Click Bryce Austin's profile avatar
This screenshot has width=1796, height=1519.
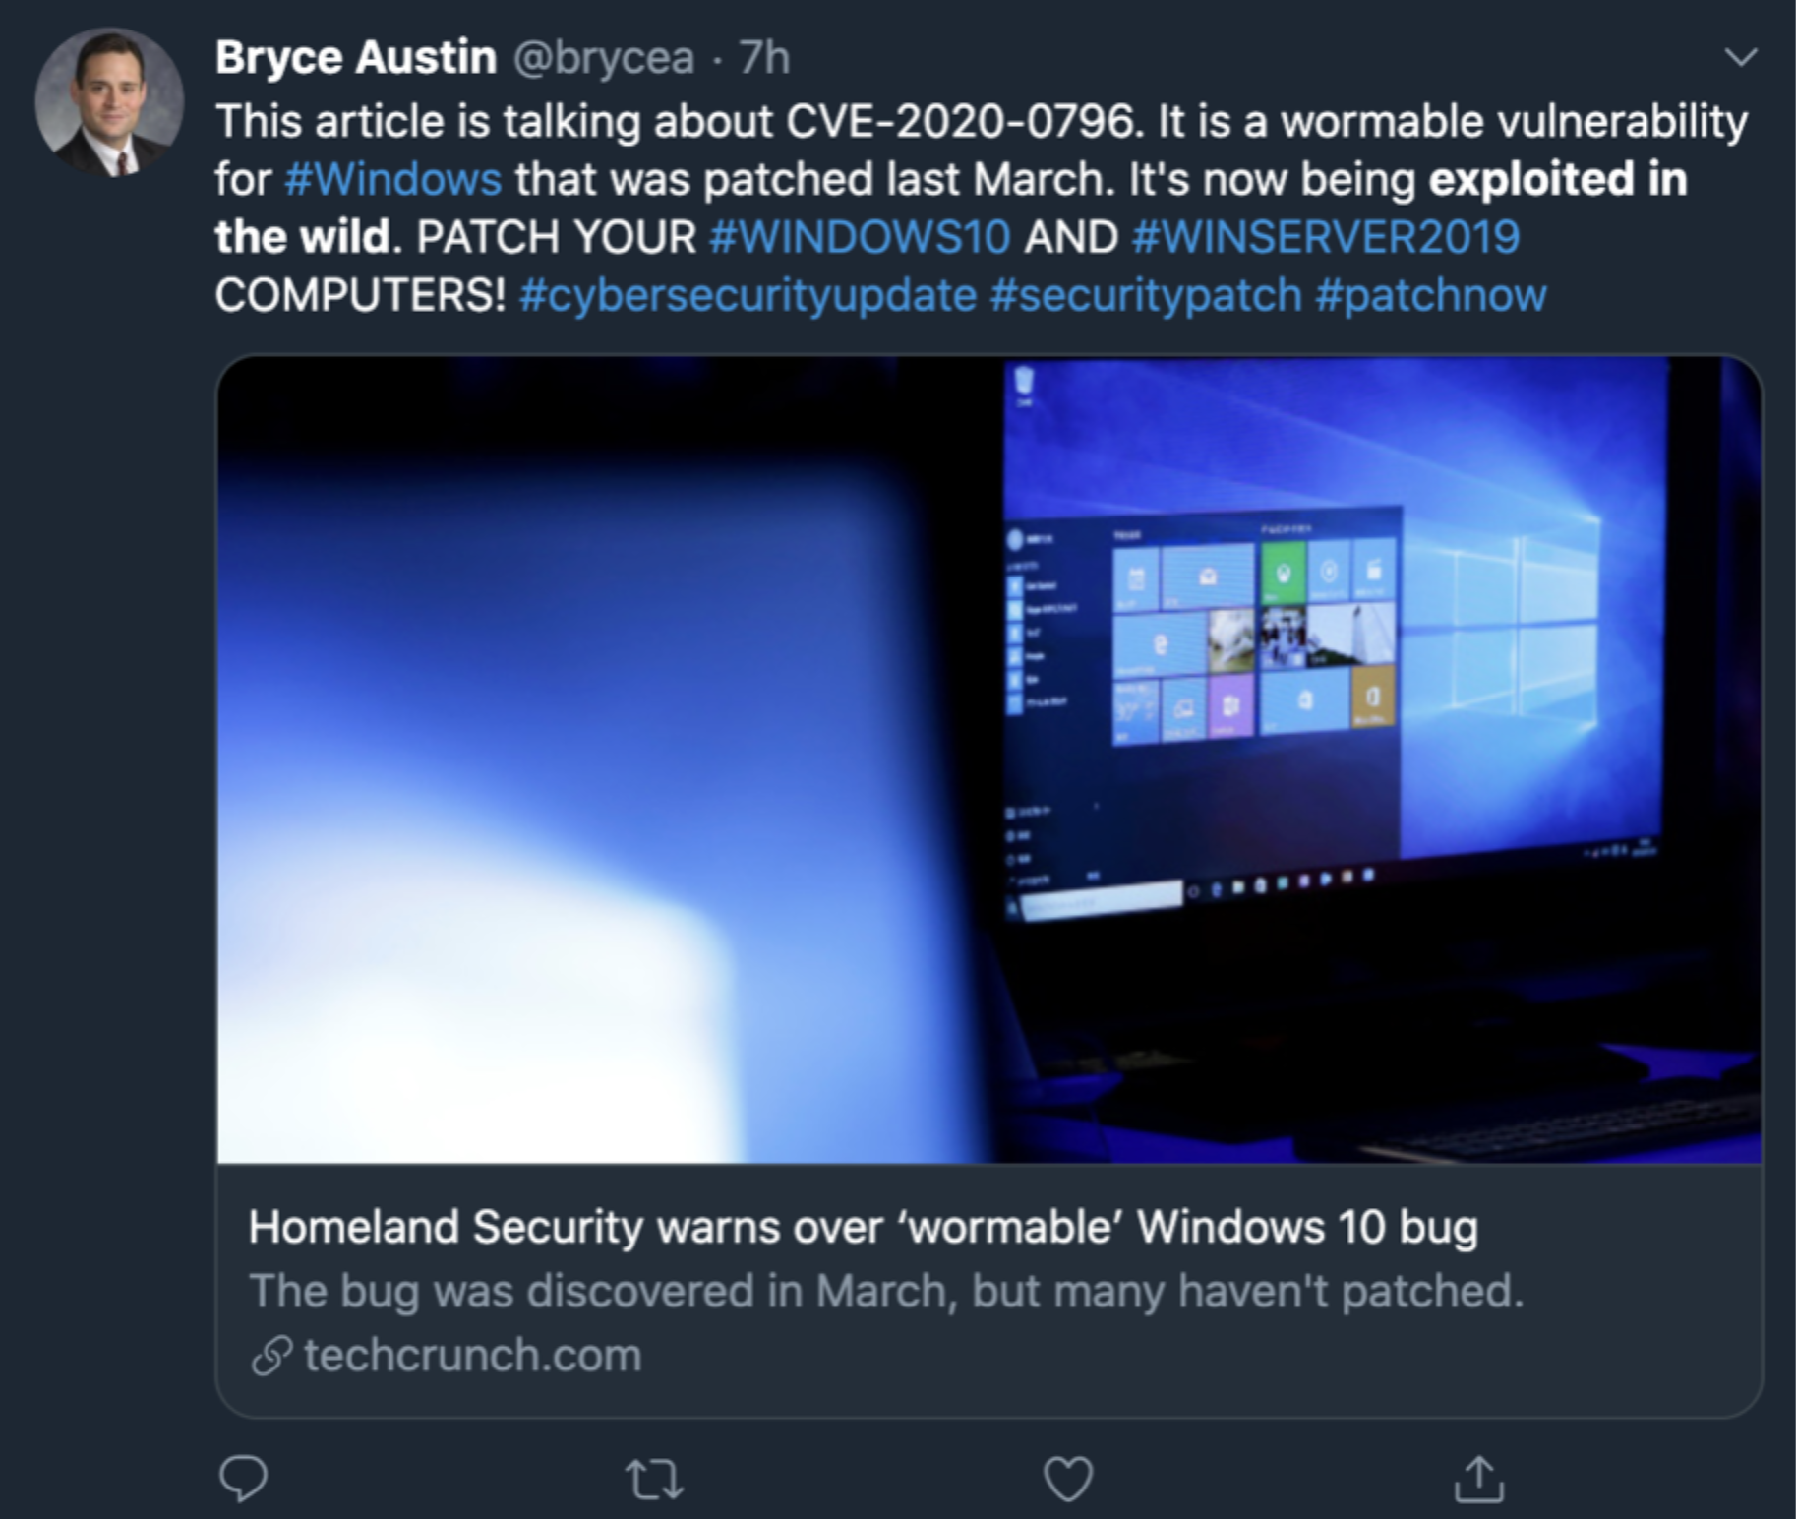coord(109,102)
